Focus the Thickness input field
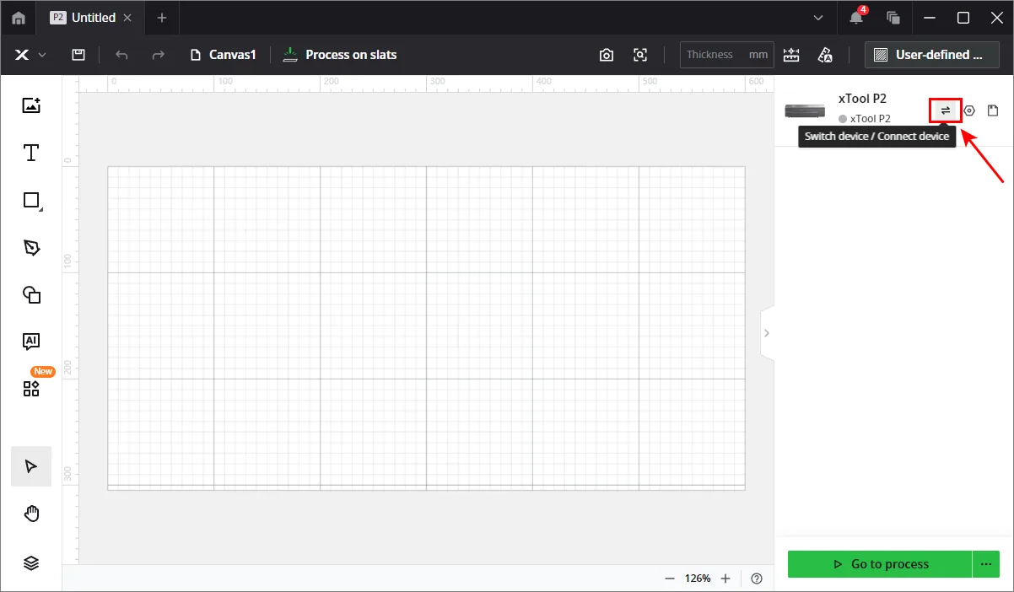The height and width of the screenshot is (592, 1014). [x=728, y=55]
